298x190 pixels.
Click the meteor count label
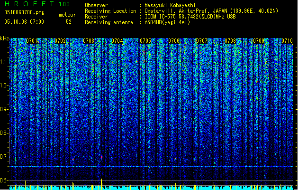tap(67, 15)
